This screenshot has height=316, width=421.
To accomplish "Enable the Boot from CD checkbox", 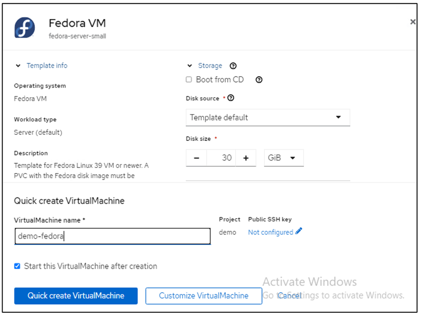I will [x=189, y=80].
